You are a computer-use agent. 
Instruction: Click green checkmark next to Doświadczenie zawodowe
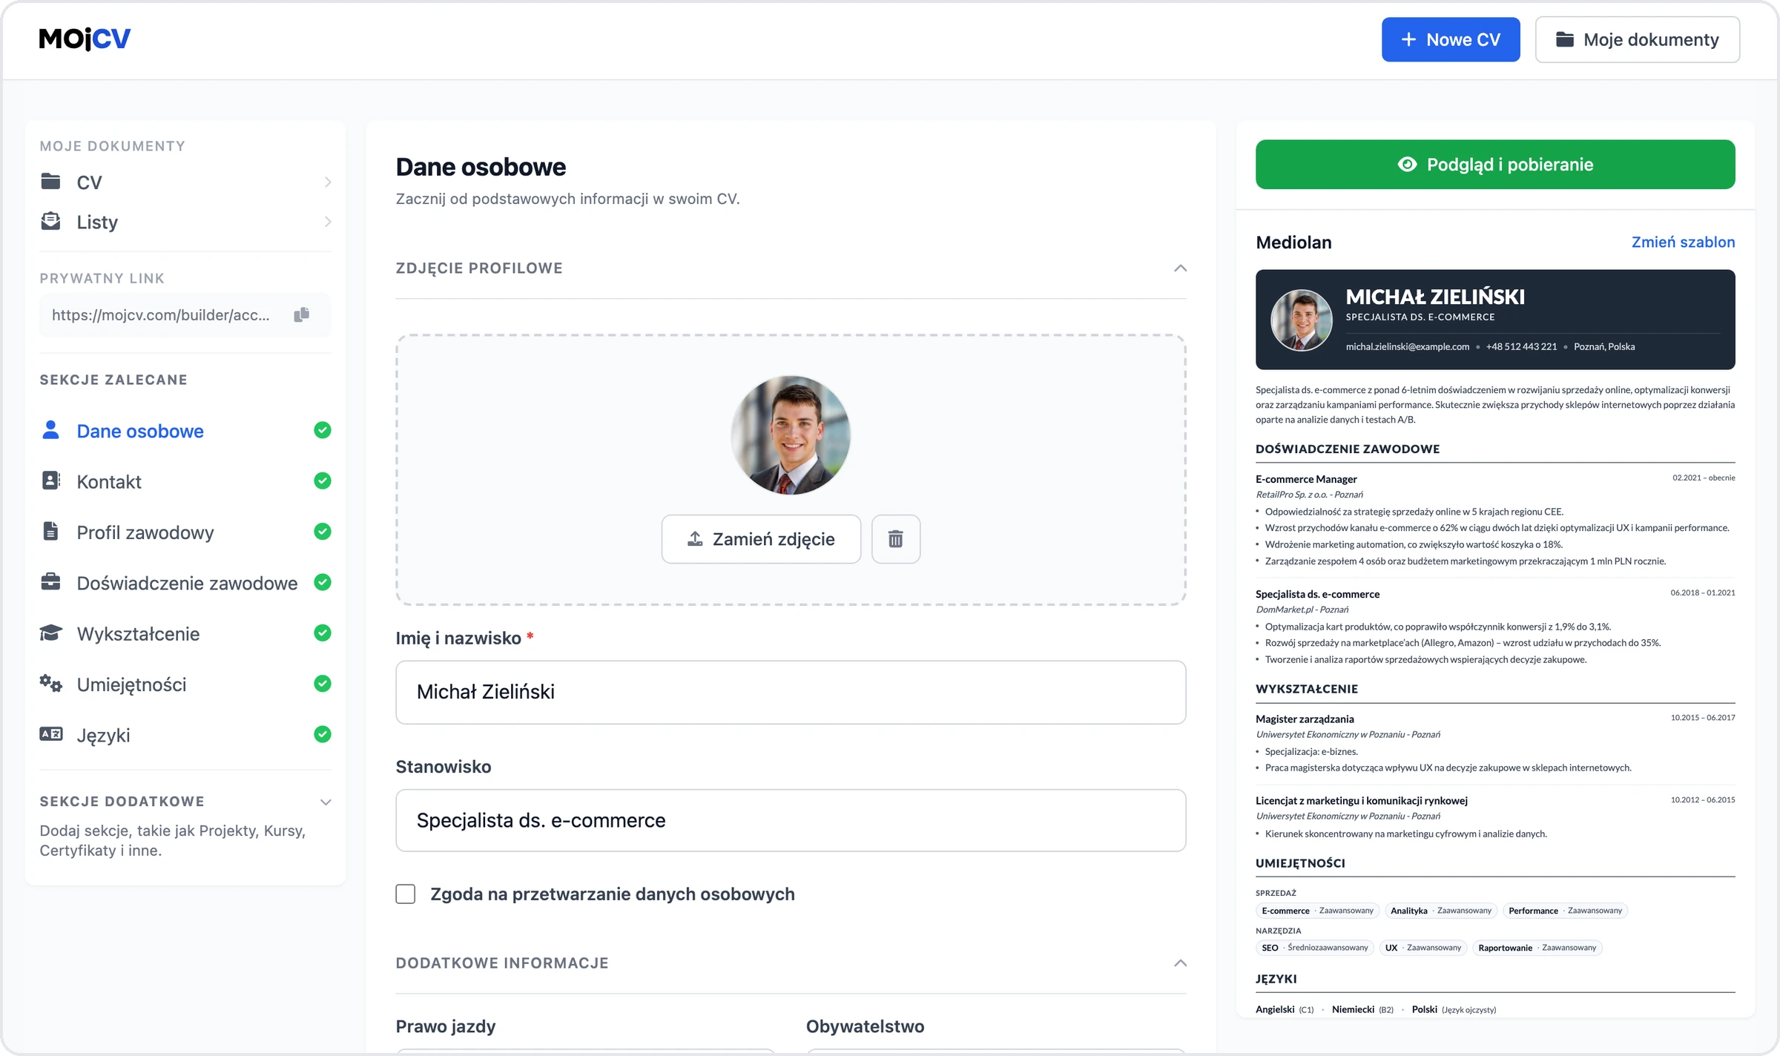(323, 582)
